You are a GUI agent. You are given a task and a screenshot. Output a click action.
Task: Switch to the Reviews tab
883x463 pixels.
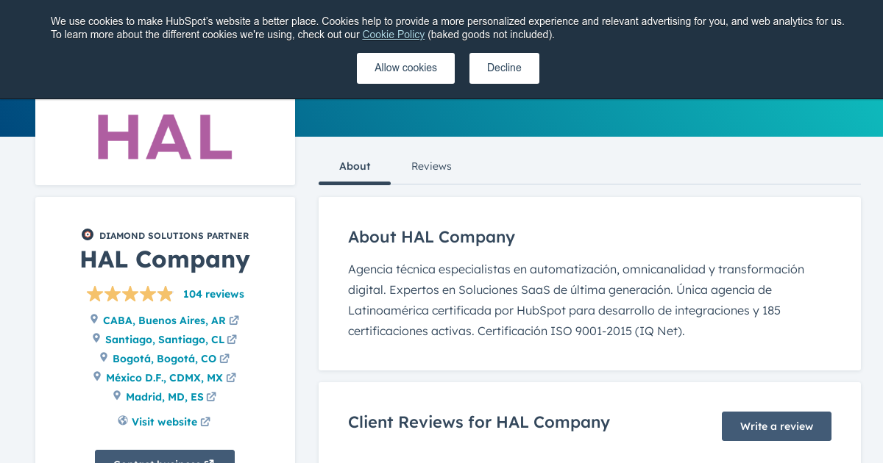(x=431, y=166)
